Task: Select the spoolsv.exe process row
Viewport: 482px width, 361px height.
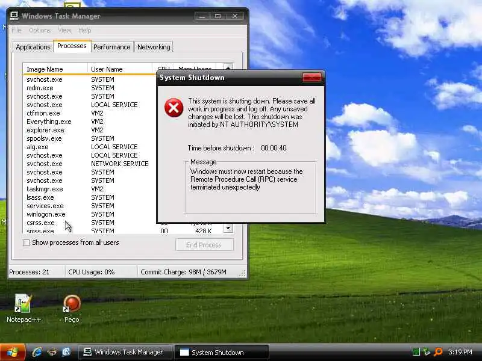Action: 89,138
